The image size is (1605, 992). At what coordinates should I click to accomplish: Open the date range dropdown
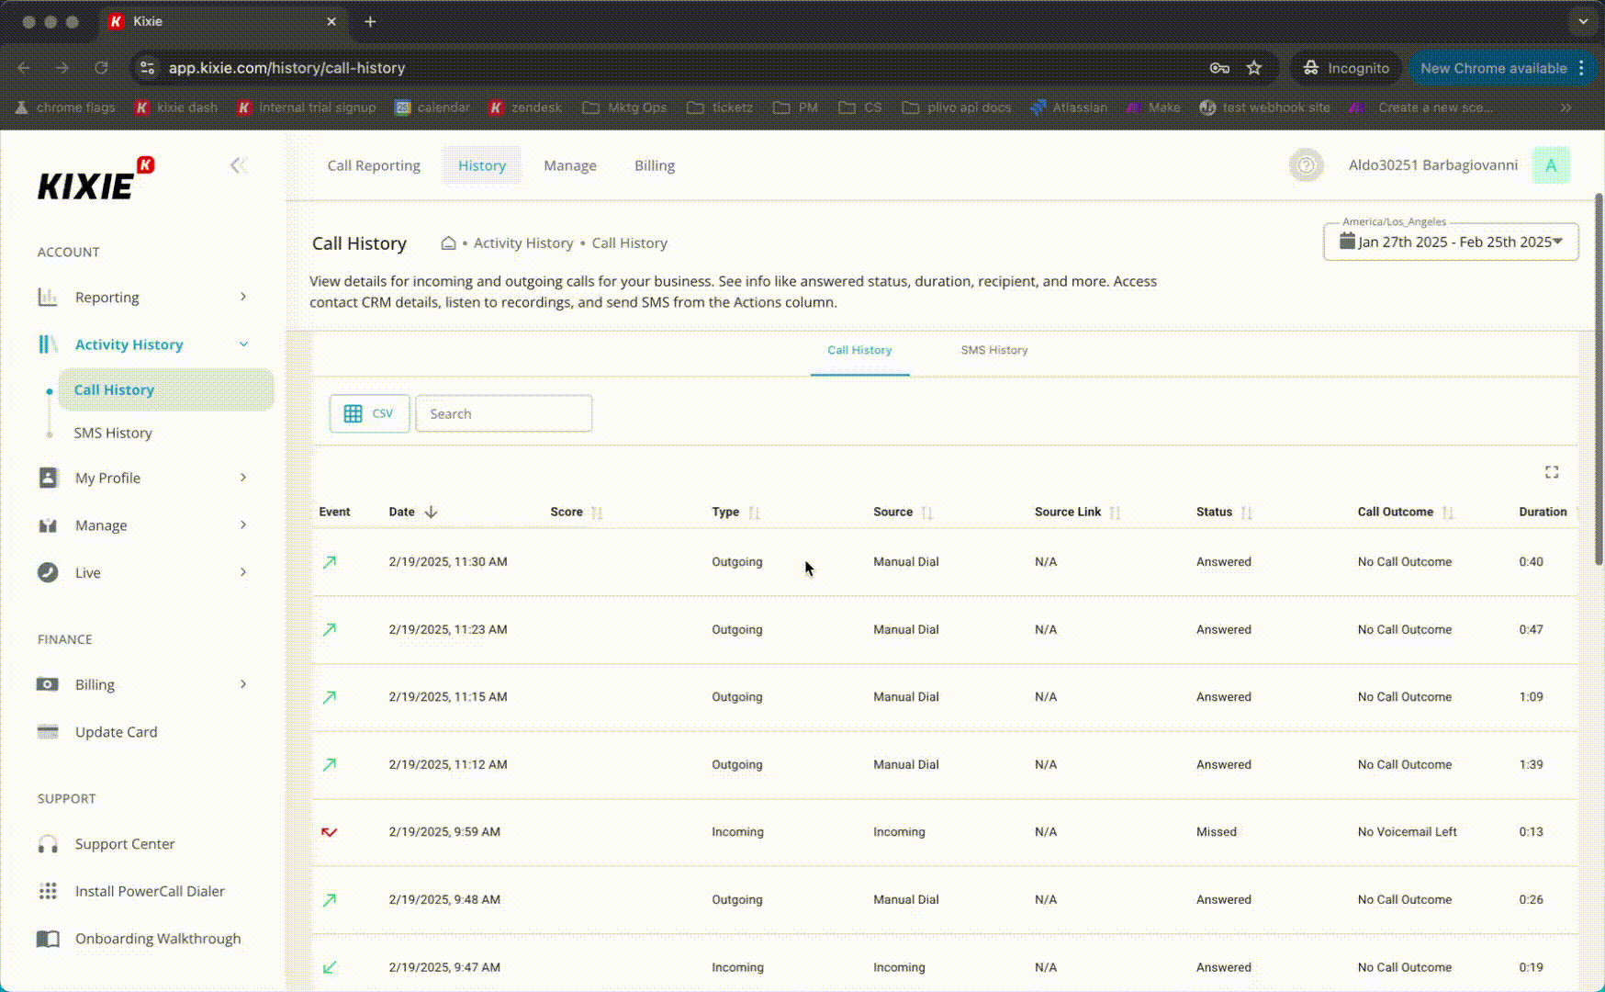(x=1451, y=242)
